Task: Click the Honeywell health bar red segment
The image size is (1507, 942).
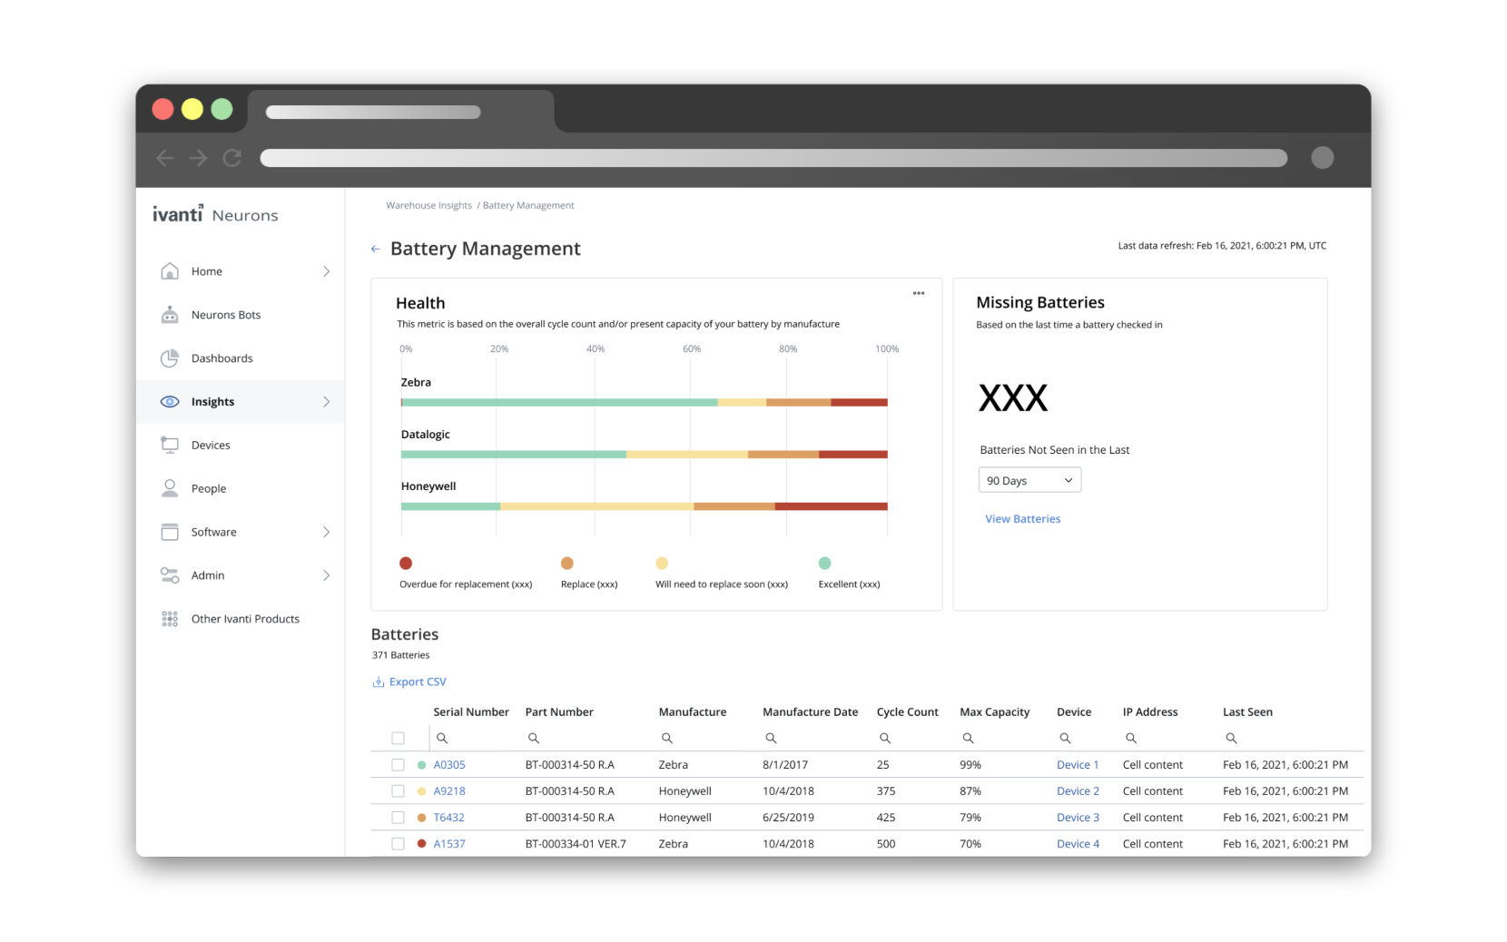Action: pyautogui.click(x=831, y=506)
